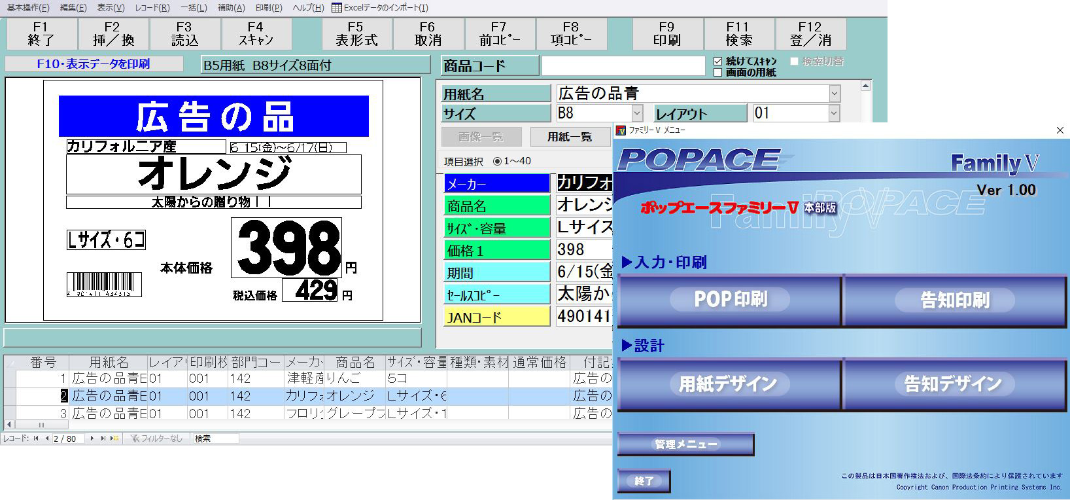Click the 商品コード input field
Image resolution: width=1070 pixels, height=500 pixels.
tap(623, 66)
